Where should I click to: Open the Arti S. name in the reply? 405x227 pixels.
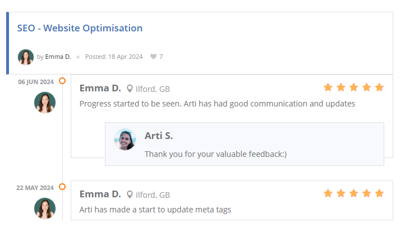pyautogui.click(x=159, y=136)
